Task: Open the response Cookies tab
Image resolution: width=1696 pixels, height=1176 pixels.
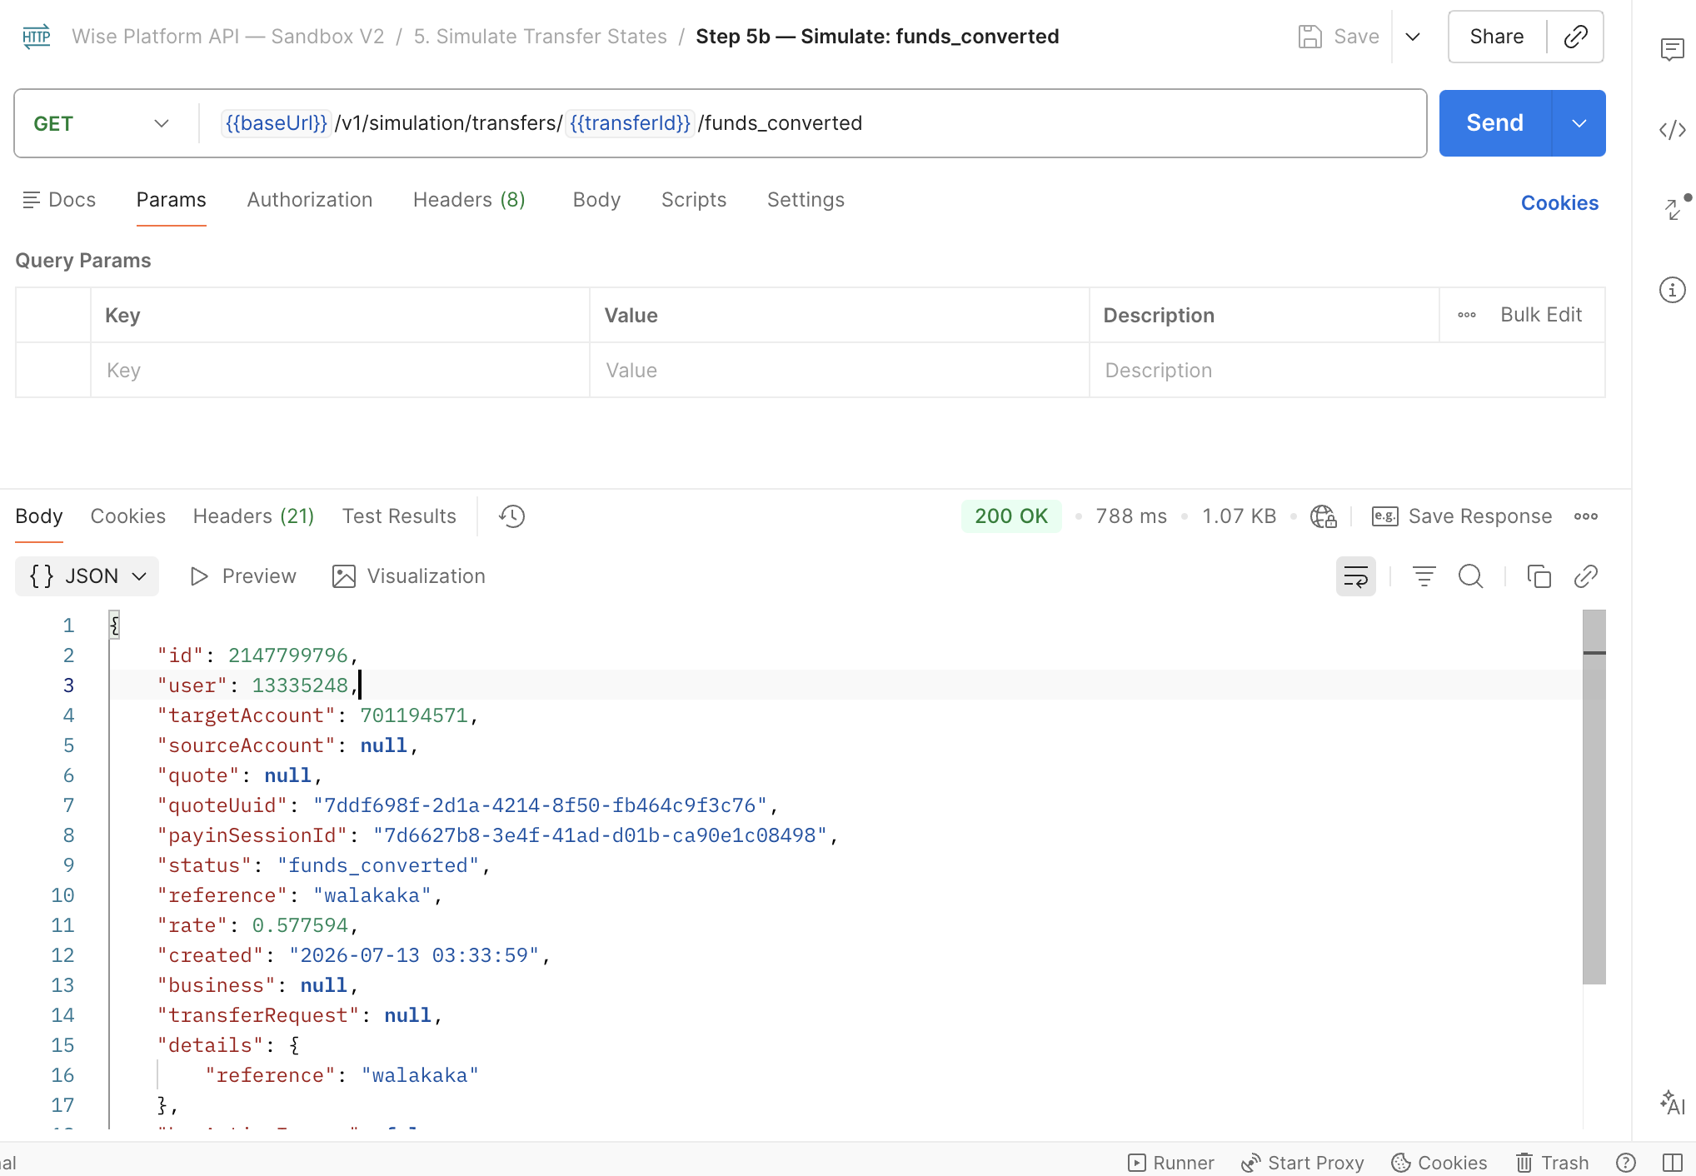Action: point(127,516)
